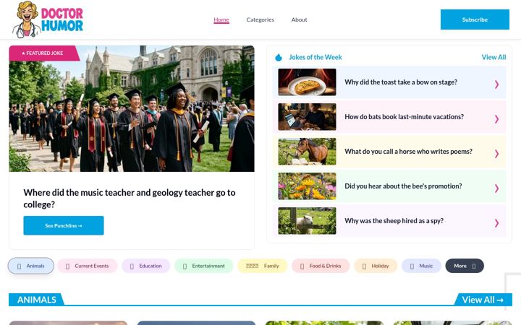The height and width of the screenshot is (325, 521).
Task: Click the Subscribe button
Action: pos(475,19)
